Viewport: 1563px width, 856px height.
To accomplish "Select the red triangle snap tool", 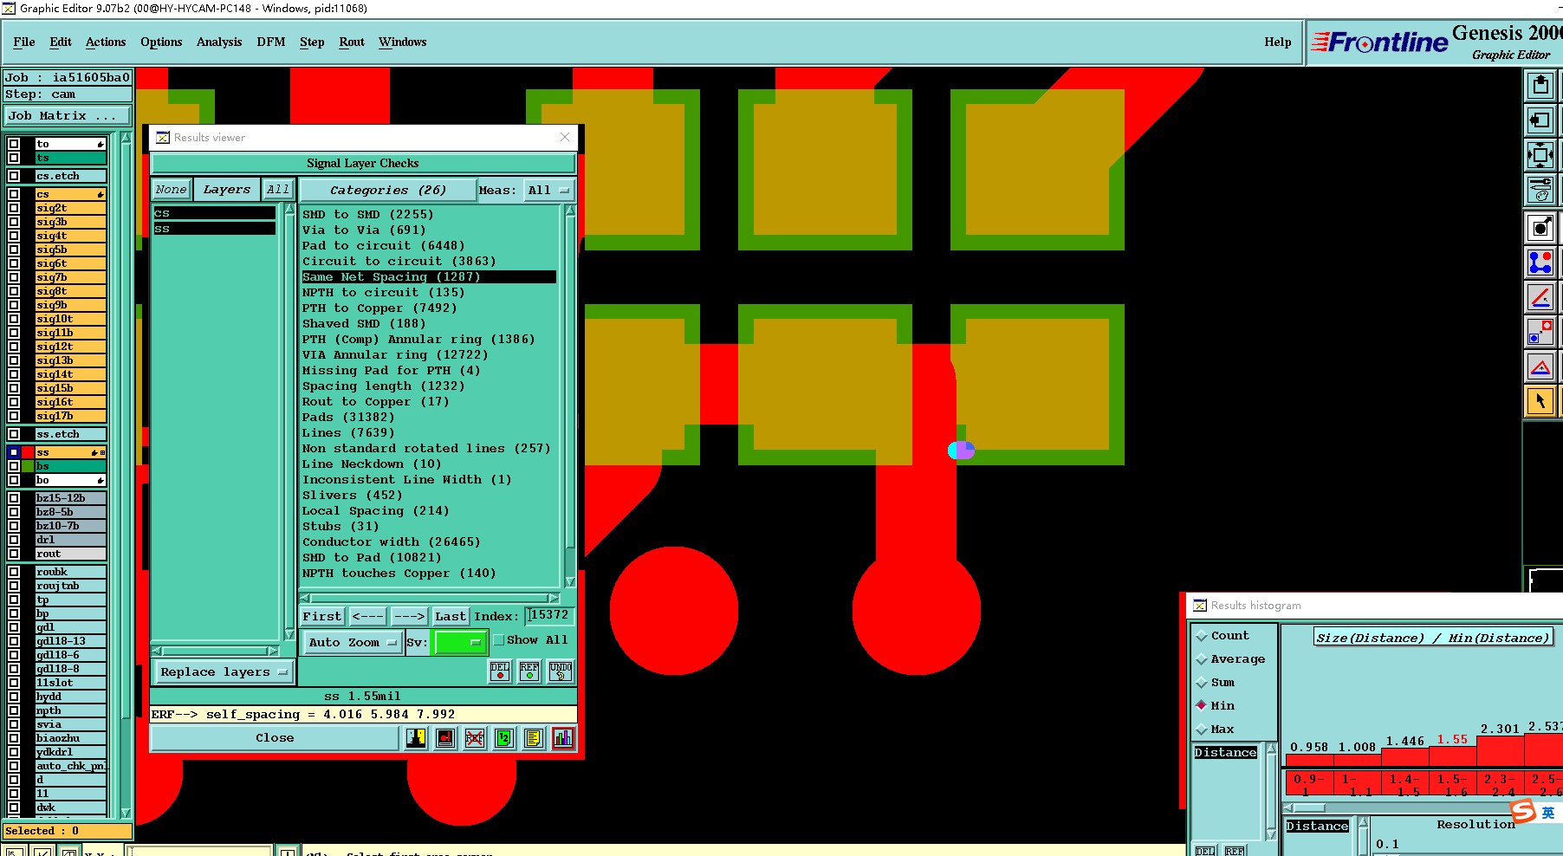I will point(1540,366).
